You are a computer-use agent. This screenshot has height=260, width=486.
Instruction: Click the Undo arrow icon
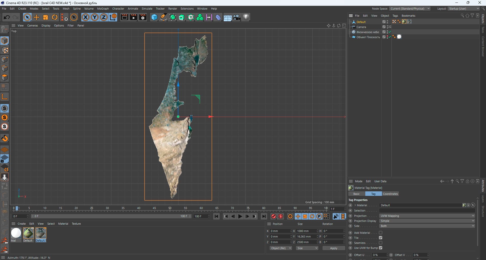click(x=7, y=17)
